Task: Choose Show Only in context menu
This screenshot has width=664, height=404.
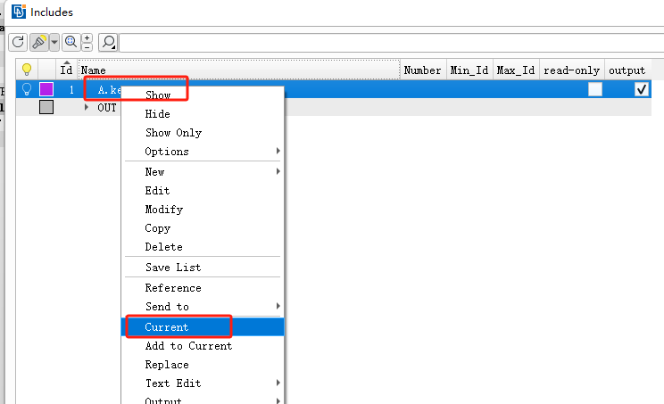Action: point(173,133)
